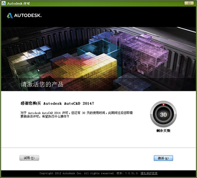Click the 30-day license description paragraph
Screen dimensions: 197x178
pyautogui.click(x=76, y=114)
